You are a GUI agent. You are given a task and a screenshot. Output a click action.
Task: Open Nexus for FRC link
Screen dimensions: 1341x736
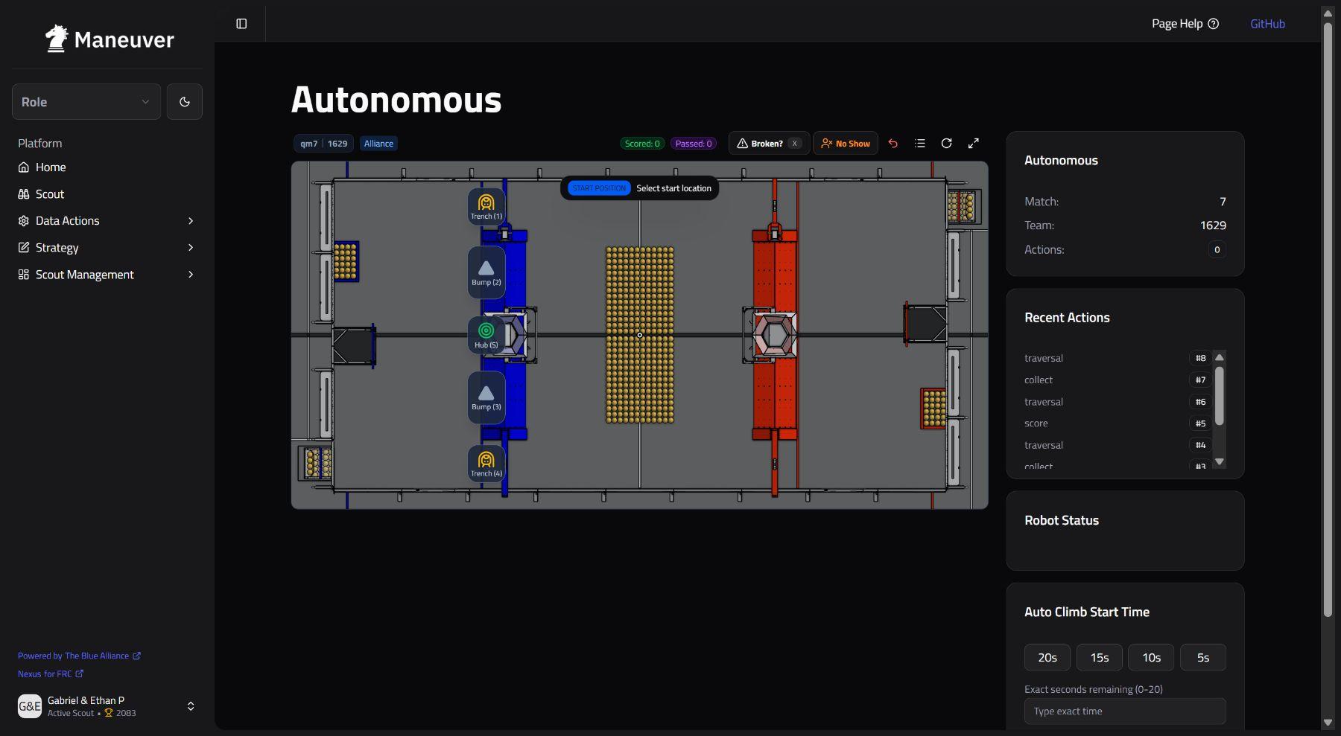coord(51,674)
